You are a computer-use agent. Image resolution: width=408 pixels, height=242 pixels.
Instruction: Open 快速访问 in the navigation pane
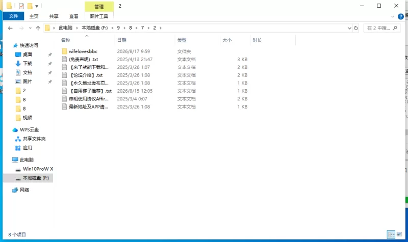pos(29,45)
